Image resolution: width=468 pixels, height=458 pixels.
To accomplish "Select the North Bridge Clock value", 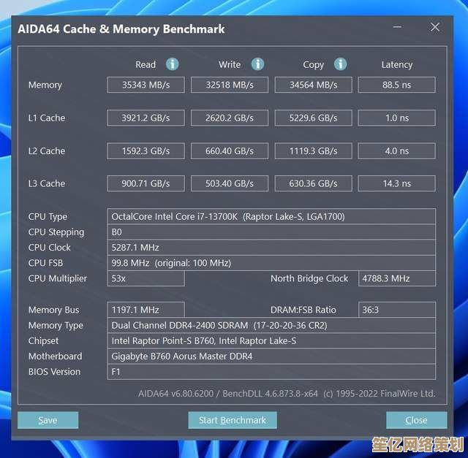I will (396, 278).
